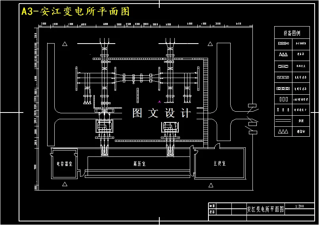Image resolution: width=319 pixels, height=225 pixels.
Task: Click the bar-with-circles legend symbol
Action: (283, 88)
